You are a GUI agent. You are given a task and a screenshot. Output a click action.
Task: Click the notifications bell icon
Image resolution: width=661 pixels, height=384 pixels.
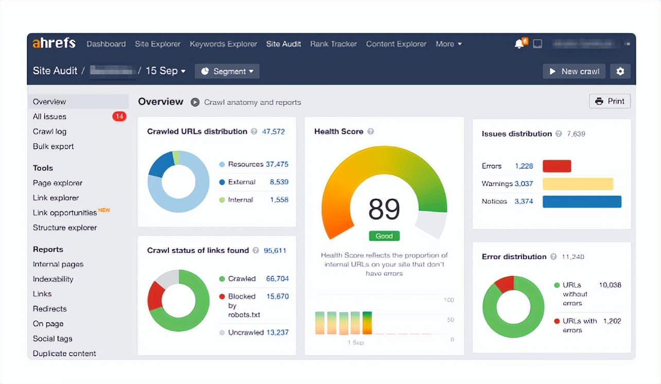point(519,44)
